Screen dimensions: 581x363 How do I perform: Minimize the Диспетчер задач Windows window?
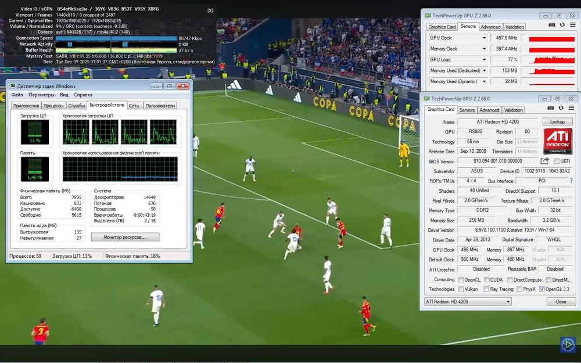coord(156,86)
